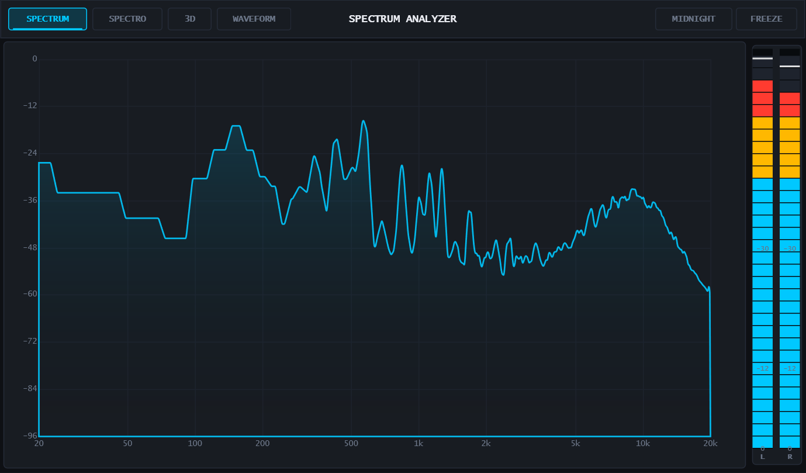Click the -84 dB axis label
The height and width of the screenshot is (473, 806).
[x=29, y=389]
